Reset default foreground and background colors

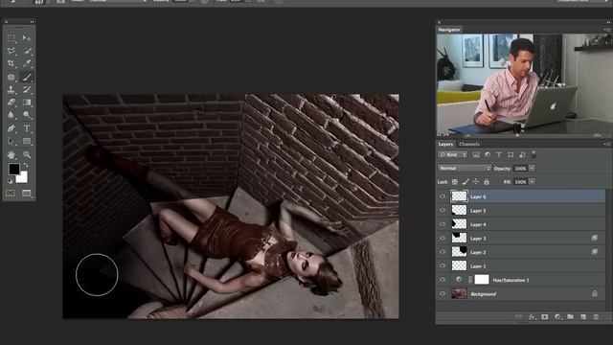click(x=11, y=181)
